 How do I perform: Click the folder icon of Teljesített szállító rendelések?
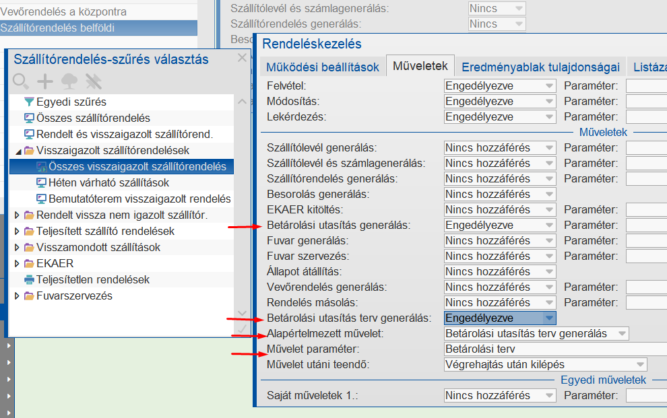(x=29, y=231)
